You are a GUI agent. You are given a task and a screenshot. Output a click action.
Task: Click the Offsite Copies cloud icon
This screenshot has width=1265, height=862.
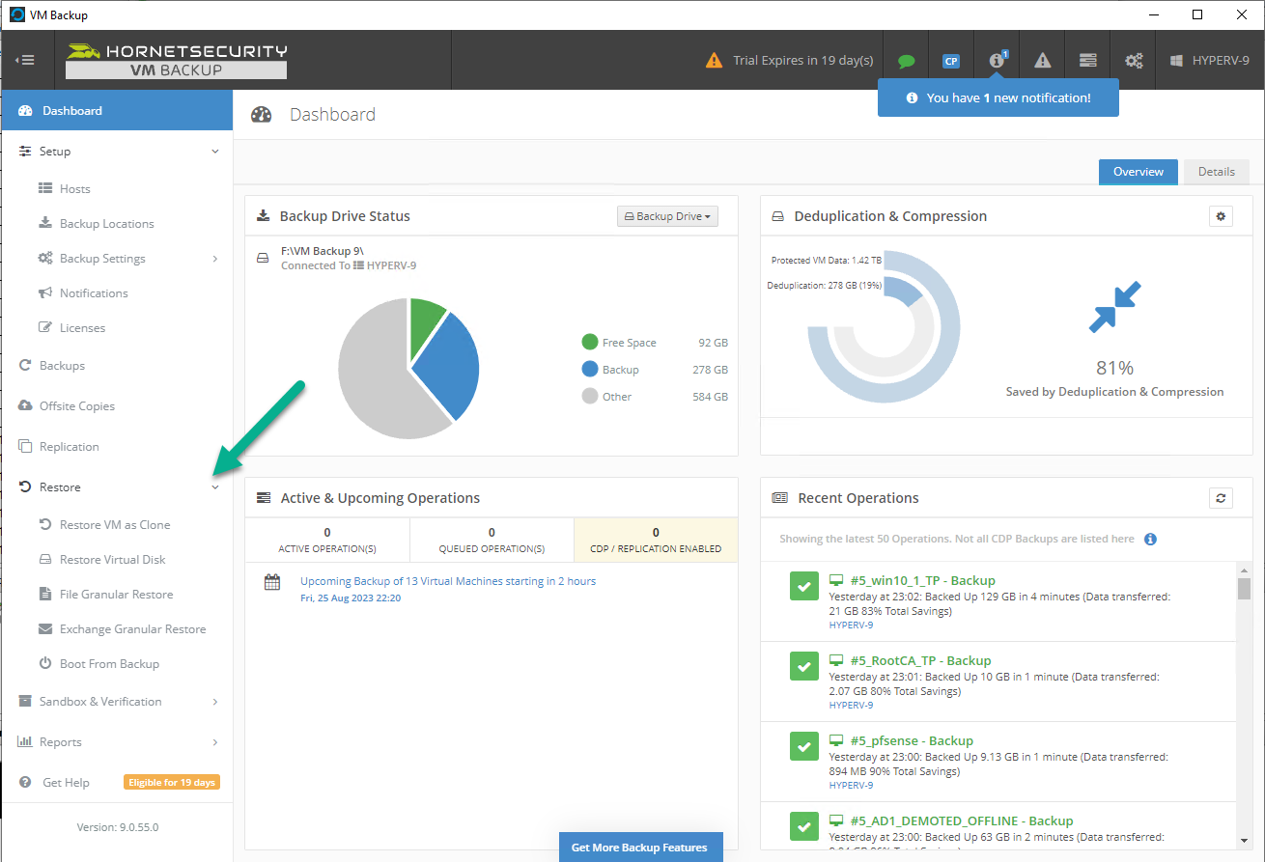tap(25, 405)
